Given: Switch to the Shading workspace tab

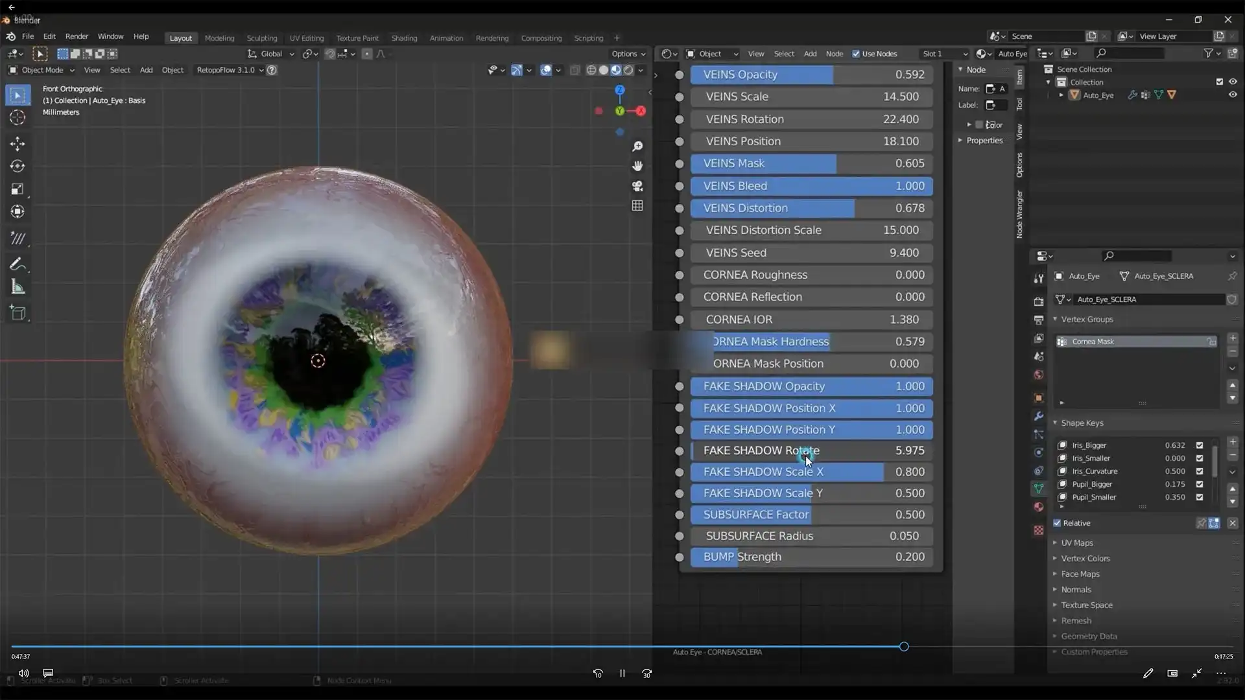Looking at the screenshot, I should pyautogui.click(x=404, y=38).
